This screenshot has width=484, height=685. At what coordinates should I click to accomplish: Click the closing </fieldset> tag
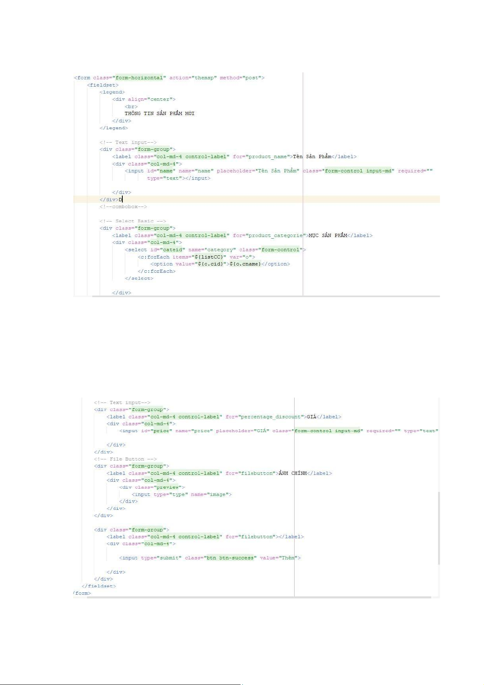[x=99, y=586]
